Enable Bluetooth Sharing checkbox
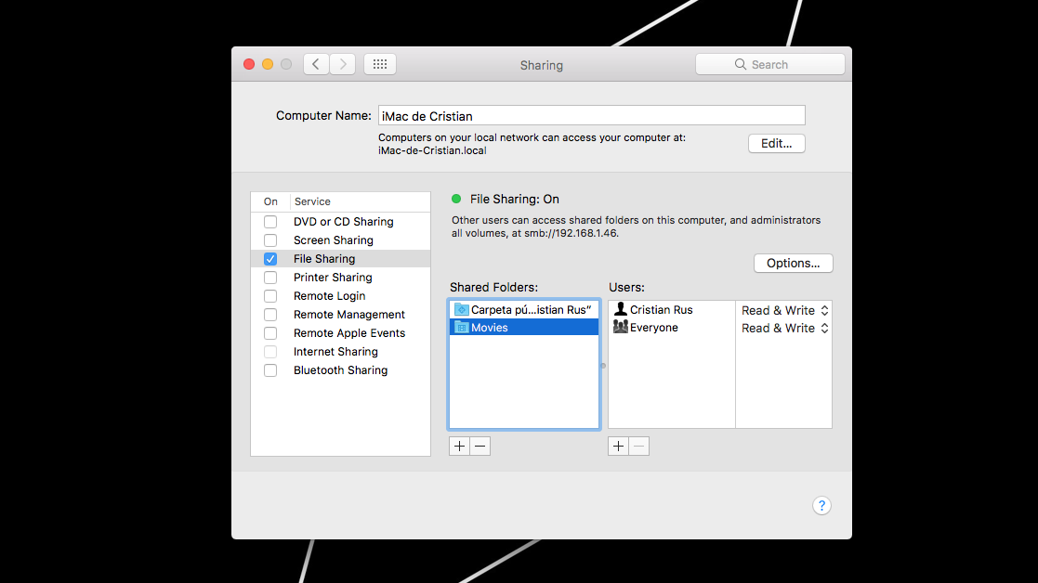 pos(270,370)
